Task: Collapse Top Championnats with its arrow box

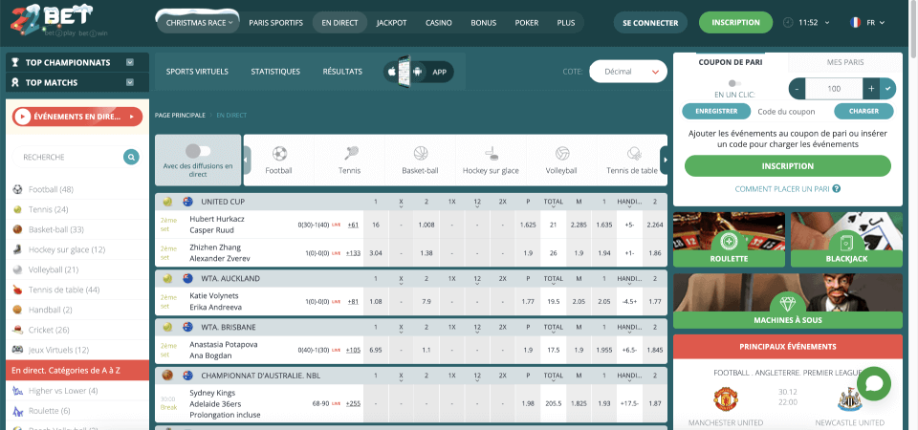Action: point(130,62)
